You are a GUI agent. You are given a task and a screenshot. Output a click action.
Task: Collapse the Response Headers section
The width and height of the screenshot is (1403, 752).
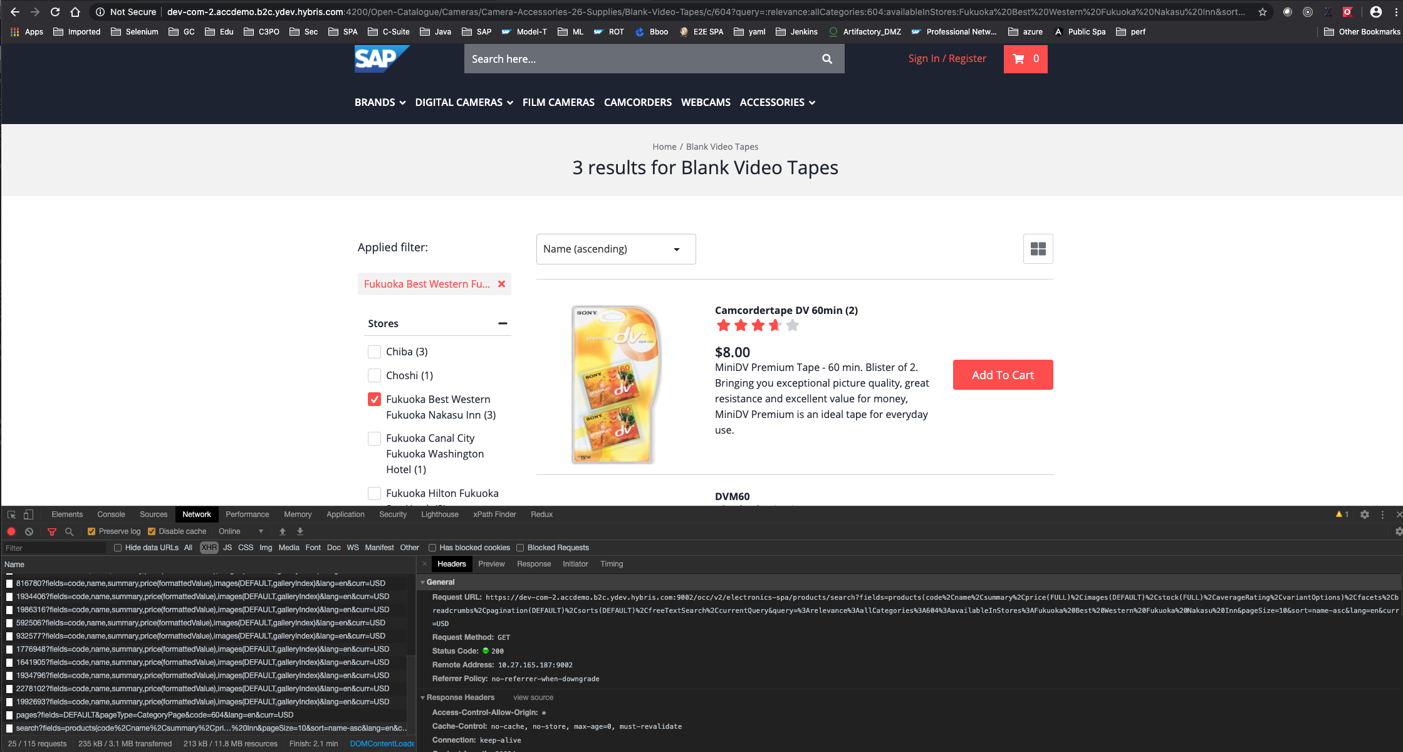[x=423, y=697]
